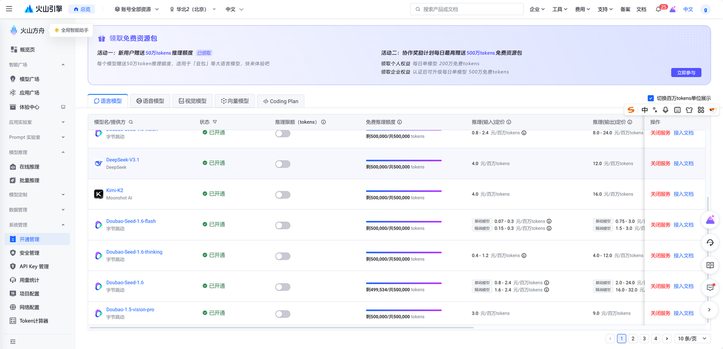
Task: Click the user avatar in top bar
Action: pyautogui.click(x=705, y=10)
